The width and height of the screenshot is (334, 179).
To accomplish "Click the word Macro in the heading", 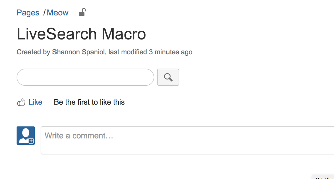I will pyautogui.click(x=124, y=34).
